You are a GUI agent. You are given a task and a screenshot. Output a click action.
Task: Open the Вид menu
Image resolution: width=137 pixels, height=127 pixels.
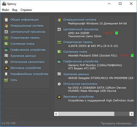[15, 10]
